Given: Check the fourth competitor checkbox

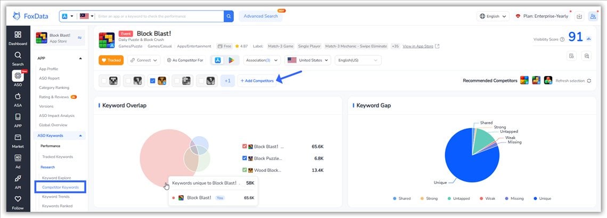Looking at the screenshot, I should pyautogui.click(x=177, y=81).
